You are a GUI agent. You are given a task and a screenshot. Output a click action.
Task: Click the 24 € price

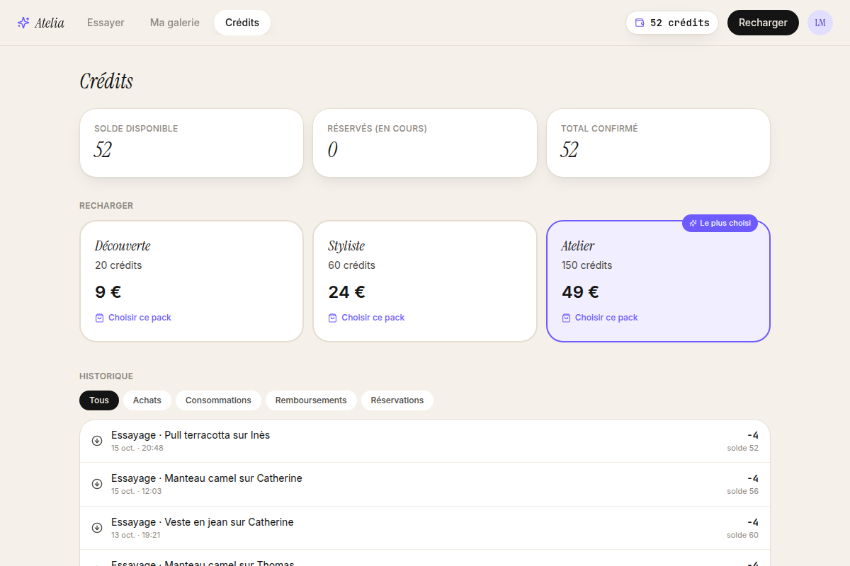(346, 292)
